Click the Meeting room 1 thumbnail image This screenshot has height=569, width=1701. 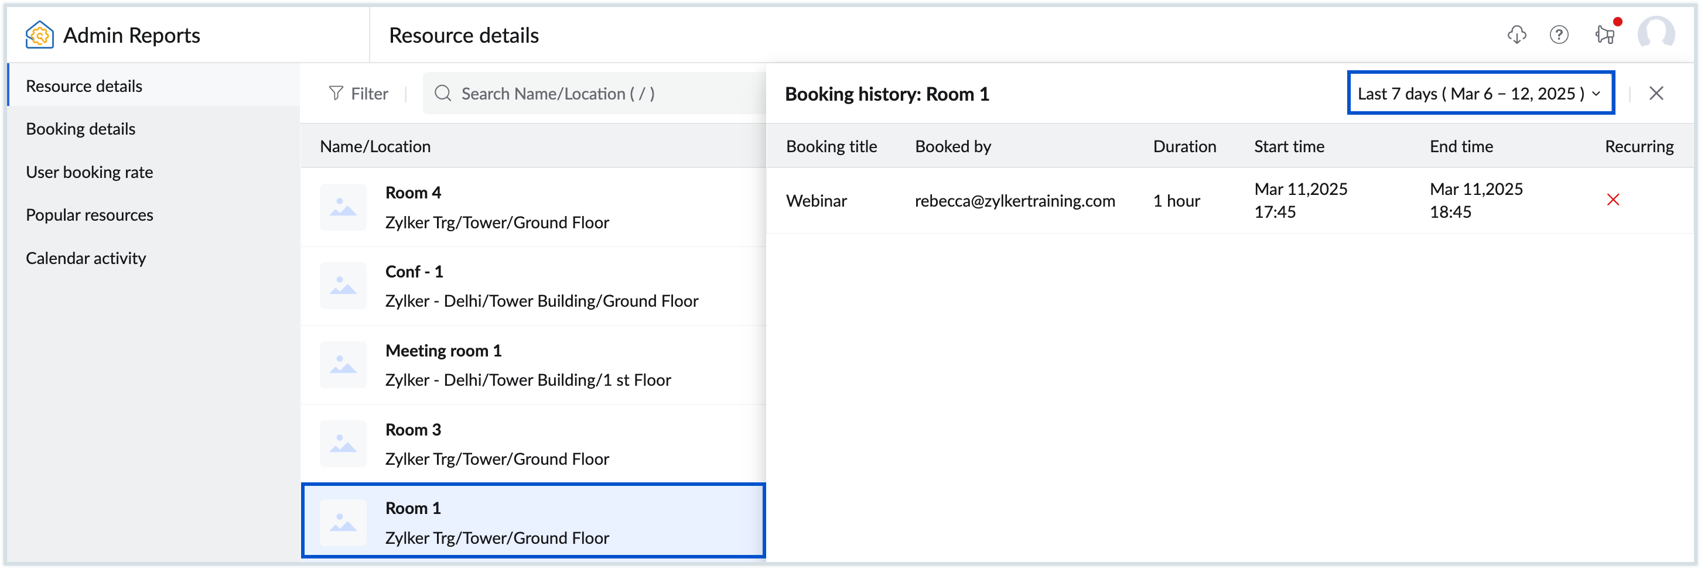[x=343, y=365]
